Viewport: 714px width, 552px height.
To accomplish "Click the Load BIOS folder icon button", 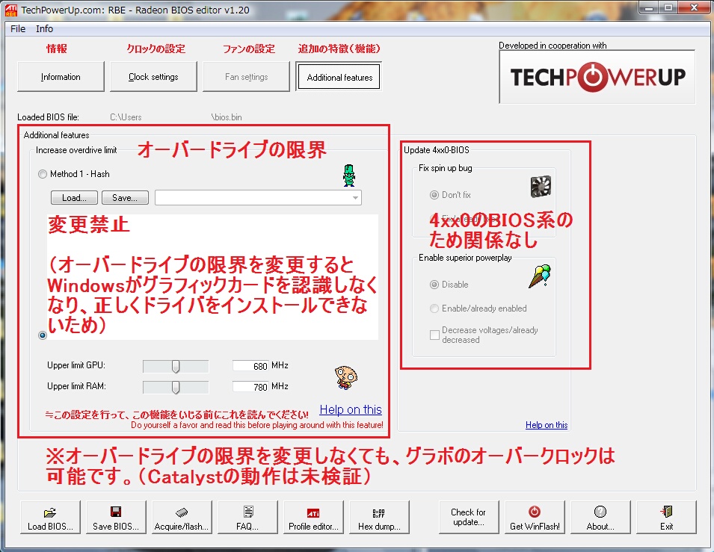I will click(x=51, y=517).
